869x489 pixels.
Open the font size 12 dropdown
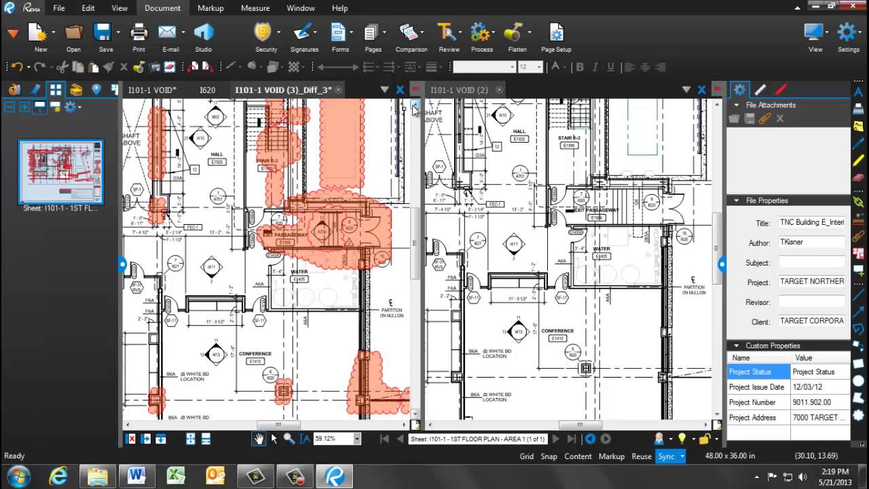539,67
